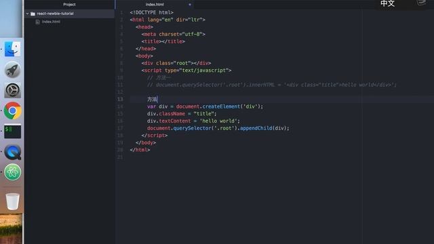Click line number 13 in the gutter

point(120,99)
